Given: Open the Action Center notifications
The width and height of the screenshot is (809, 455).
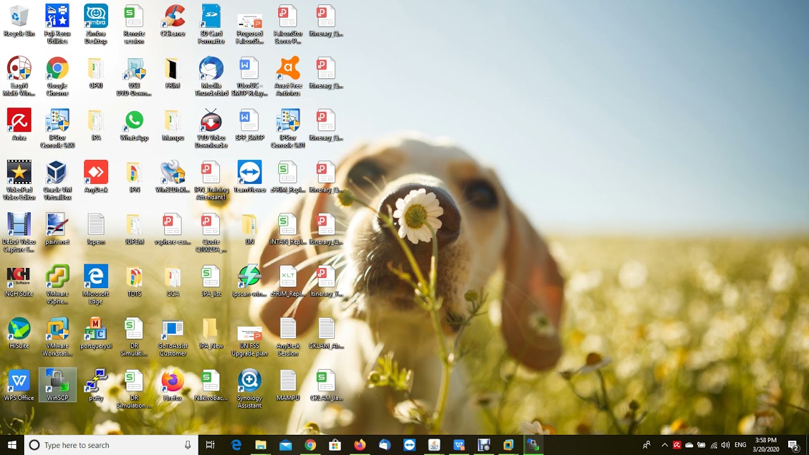Looking at the screenshot, I should (x=793, y=445).
